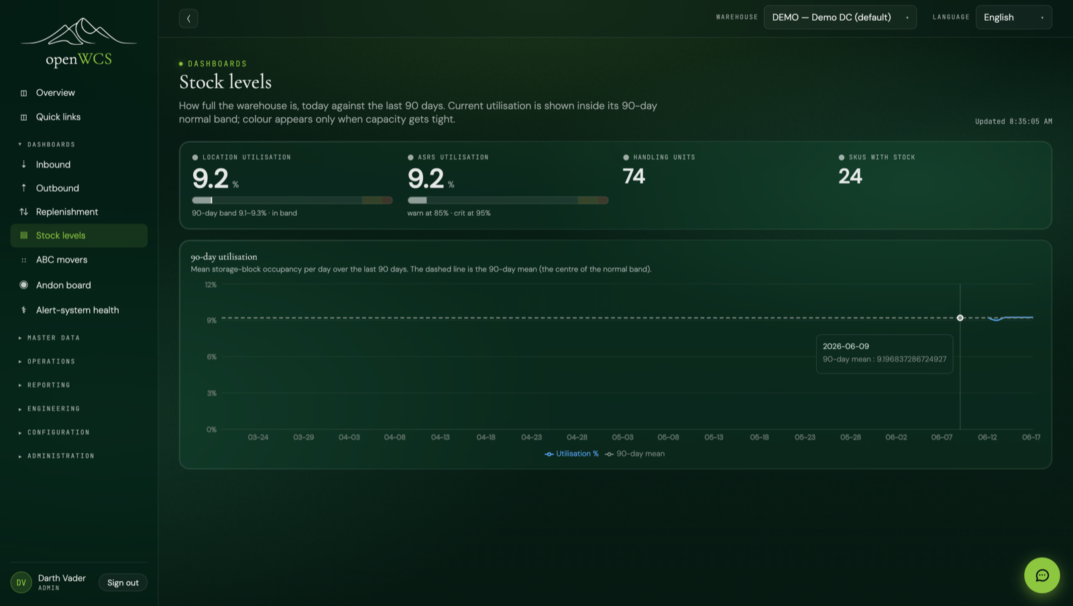
Task: Click the Overview sidebar icon
Action: coord(24,93)
